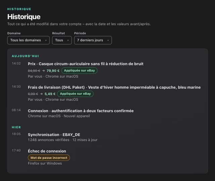Click the 'Connexion · authentification à deux facteurs confirmée' entry
The width and height of the screenshot is (215, 181).
click(x=81, y=111)
